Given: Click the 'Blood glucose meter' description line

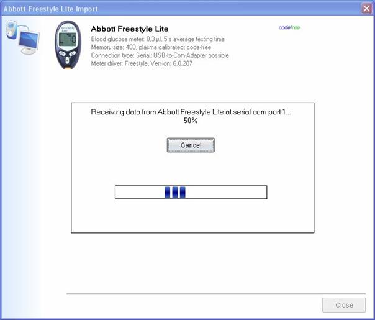Looking at the screenshot, I should tap(158, 39).
